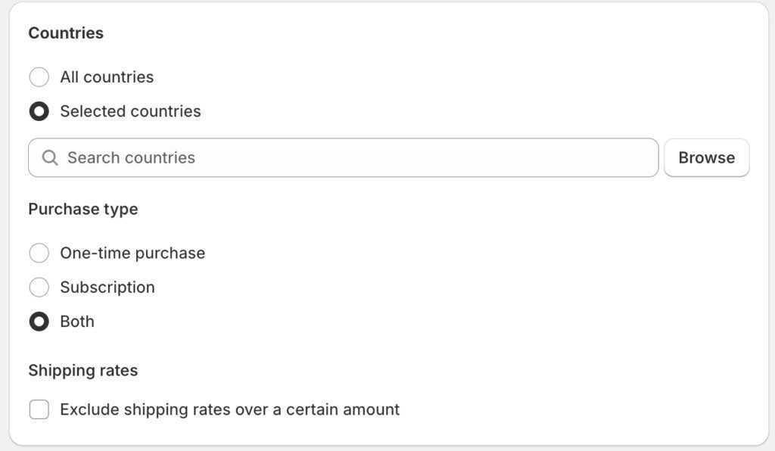This screenshot has width=775, height=451.
Task: Click the magnifier icon in country search
Action: [x=50, y=157]
